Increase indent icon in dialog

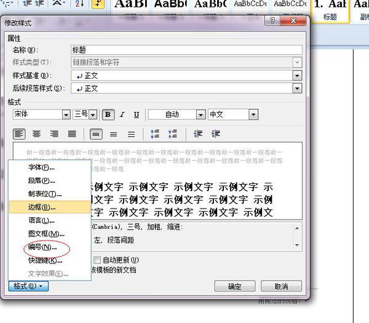click(x=216, y=134)
